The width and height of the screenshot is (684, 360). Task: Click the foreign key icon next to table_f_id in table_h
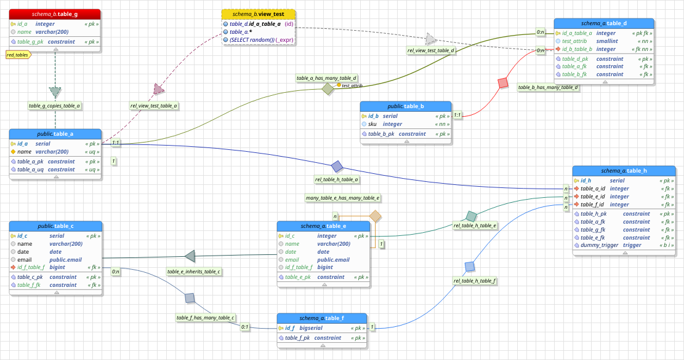click(576, 205)
